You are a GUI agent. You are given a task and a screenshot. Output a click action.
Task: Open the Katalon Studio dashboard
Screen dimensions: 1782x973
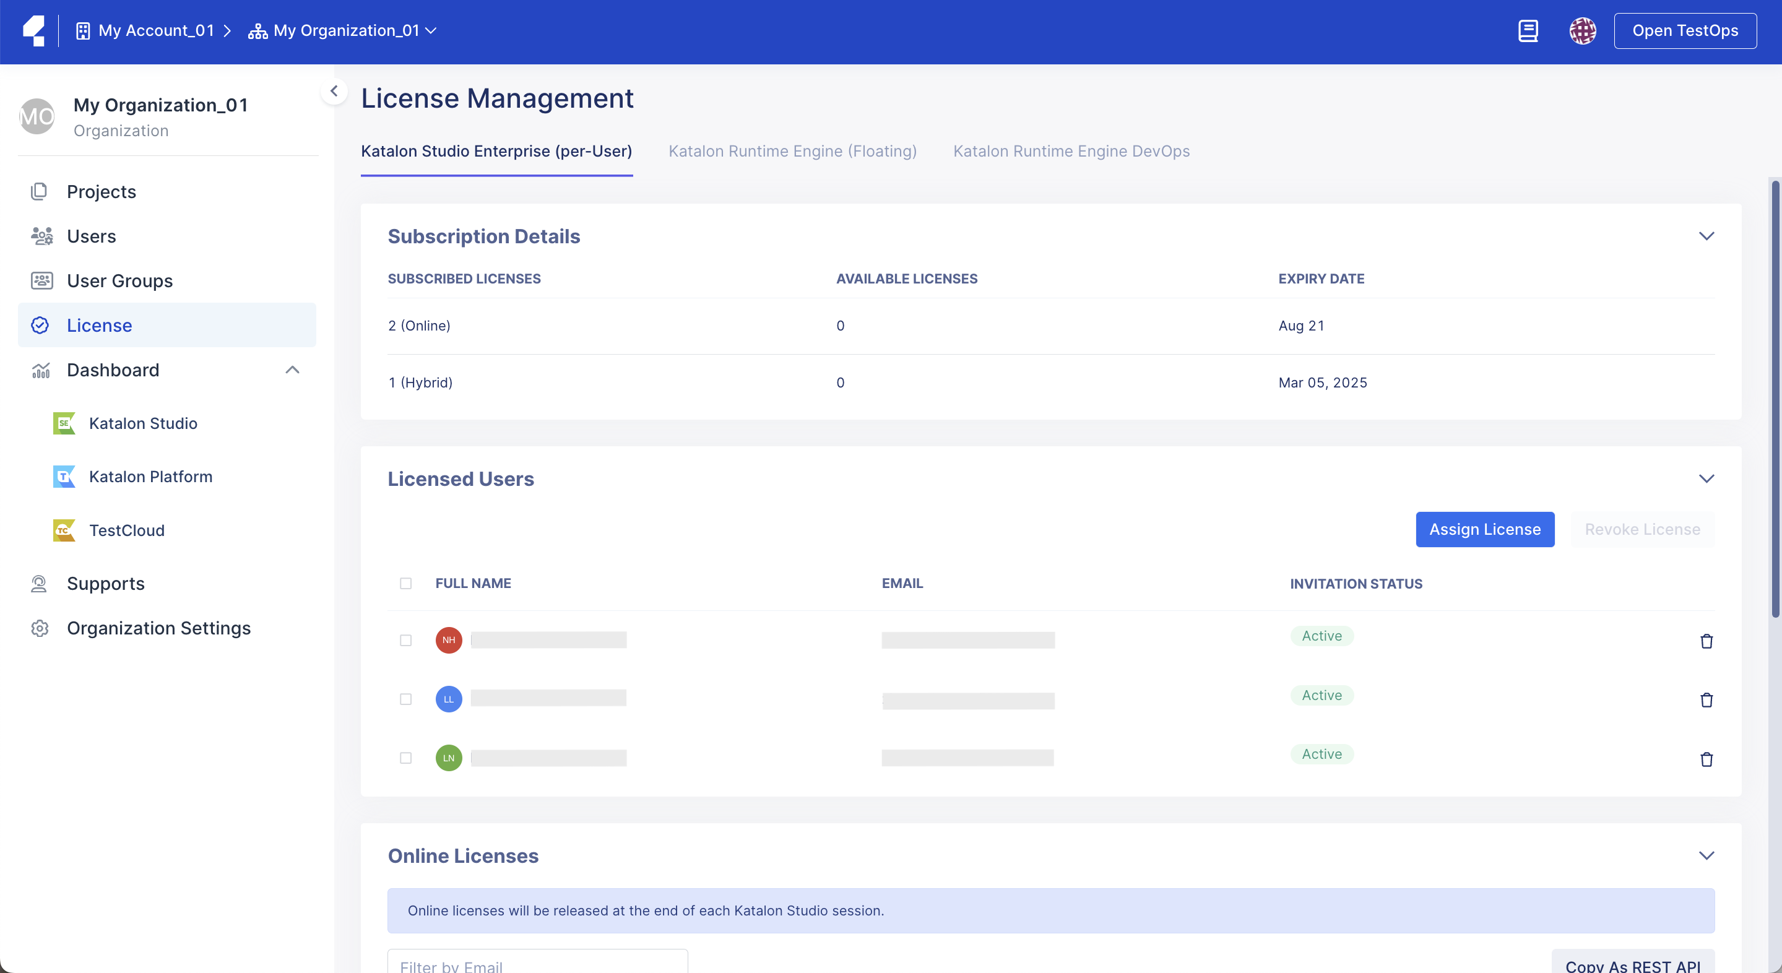[142, 423]
